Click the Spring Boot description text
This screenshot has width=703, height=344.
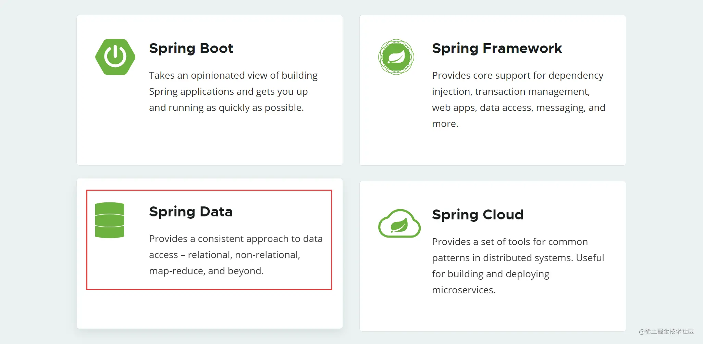tap(233, 91)
